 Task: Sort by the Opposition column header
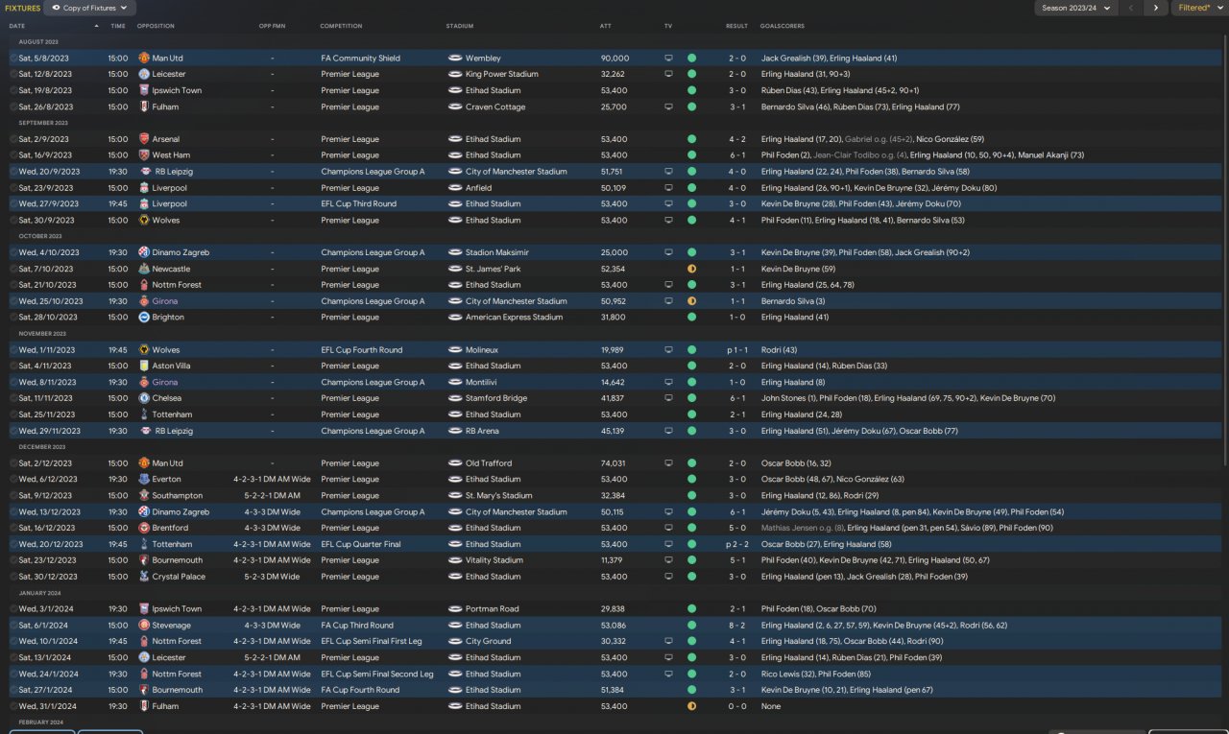pos(156,26)
